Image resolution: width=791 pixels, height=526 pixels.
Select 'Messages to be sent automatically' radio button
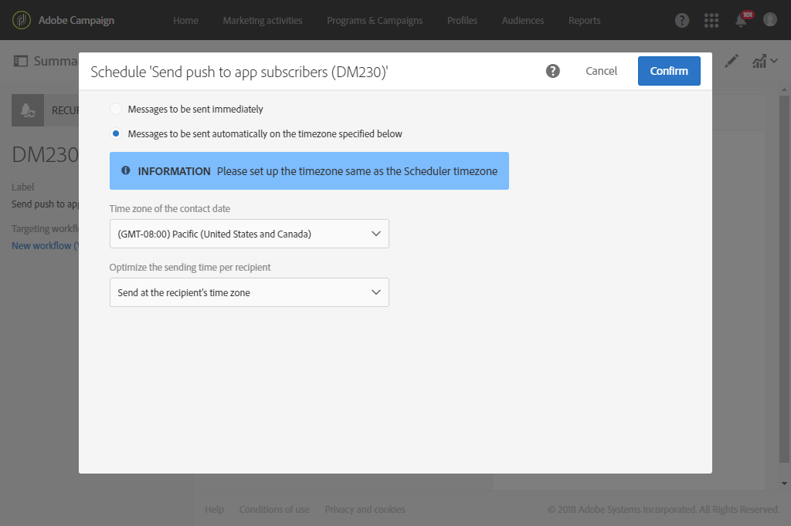(x=116, y=134)
